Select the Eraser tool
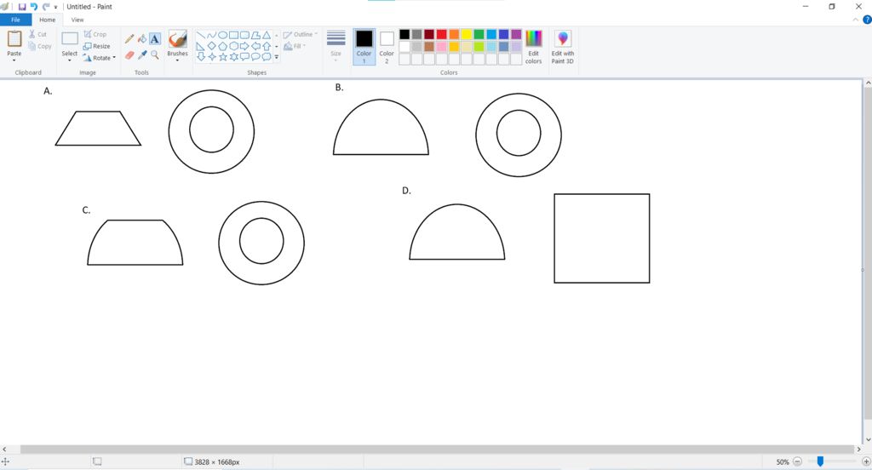 (x=129, y=54)
